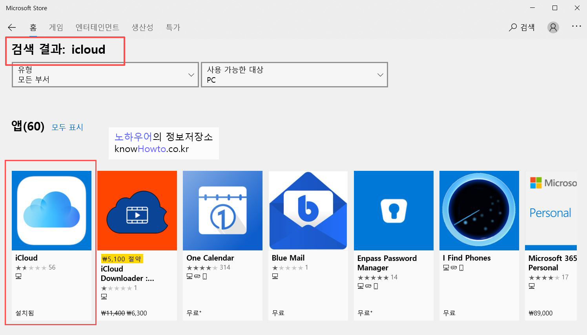Click the Enpass star rating 14
The image size is (587, 335).
coord(377,277)
